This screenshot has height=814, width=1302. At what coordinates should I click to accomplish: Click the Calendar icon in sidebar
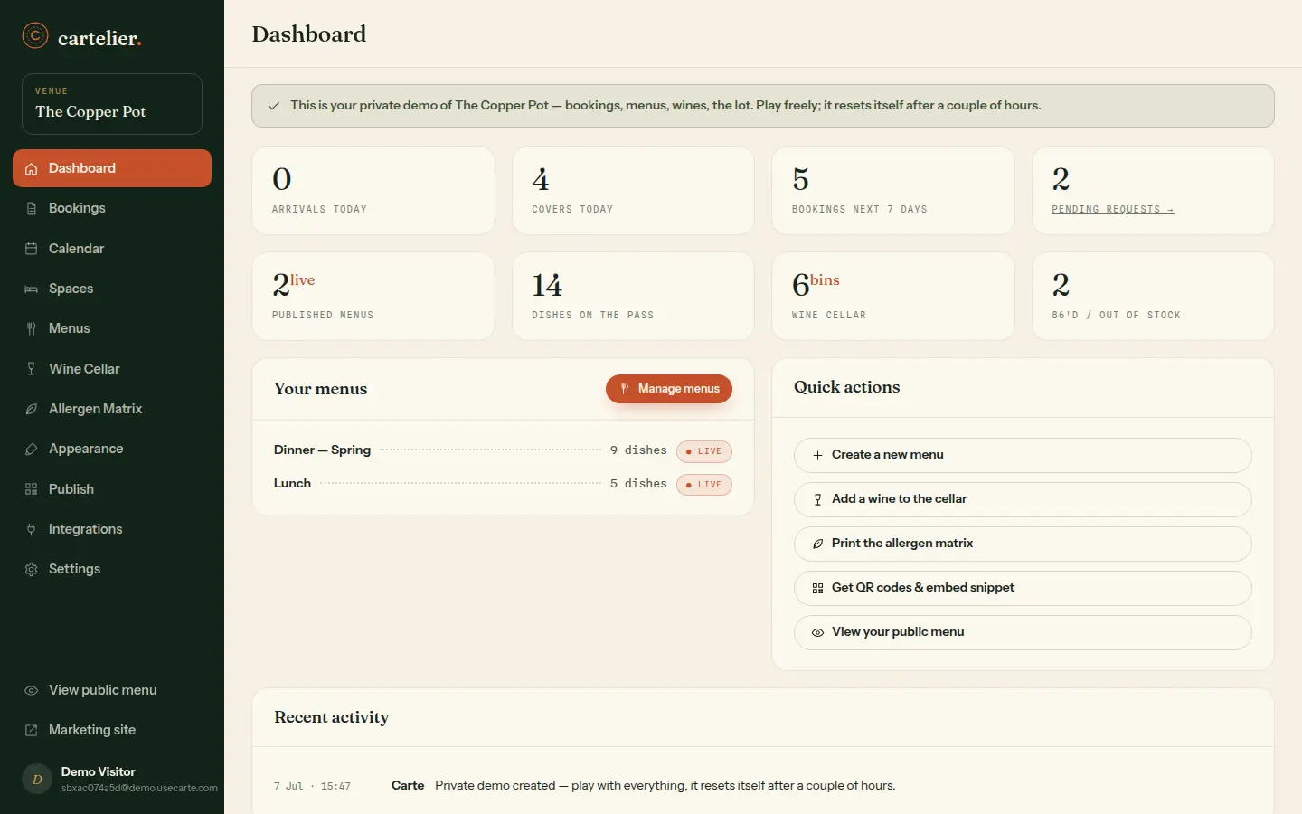32,249
